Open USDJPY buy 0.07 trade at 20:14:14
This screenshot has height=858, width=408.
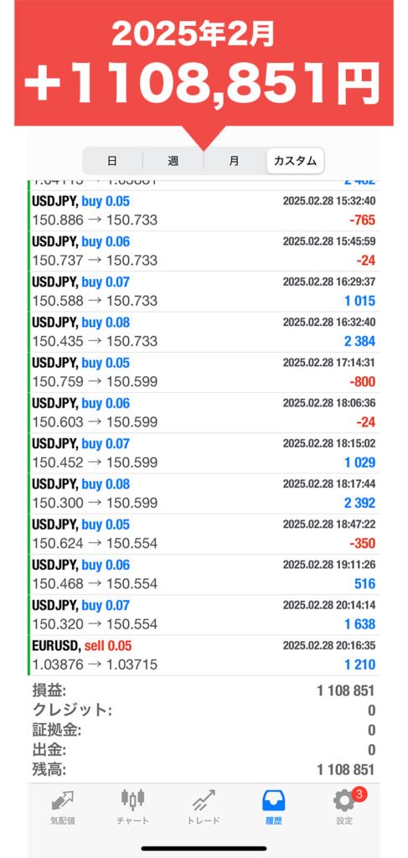click(204, 615)
